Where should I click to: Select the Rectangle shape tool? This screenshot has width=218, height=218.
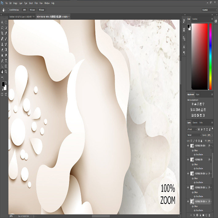(x=6, y=66)
